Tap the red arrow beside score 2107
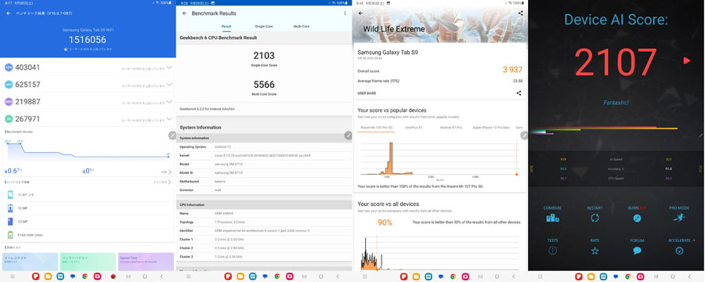Image resolution: width=705 pixels, height=282 pixels. pyautogui.click(x=686, y=60)
